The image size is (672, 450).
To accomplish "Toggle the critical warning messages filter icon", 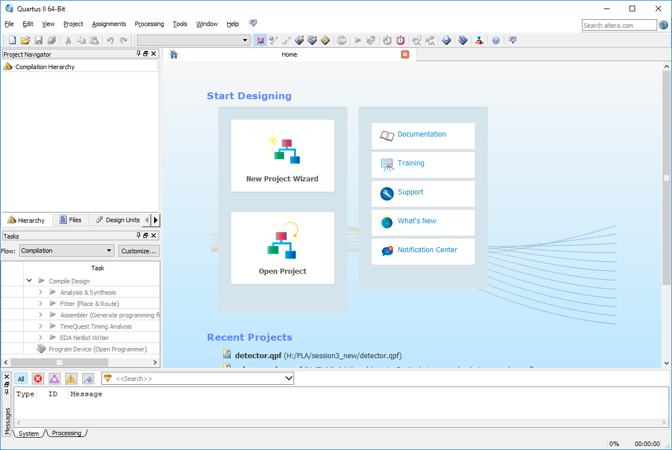I will pos(54,379).
